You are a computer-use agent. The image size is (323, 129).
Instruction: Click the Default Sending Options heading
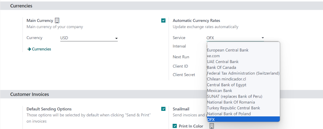click(x=49, y=109)
